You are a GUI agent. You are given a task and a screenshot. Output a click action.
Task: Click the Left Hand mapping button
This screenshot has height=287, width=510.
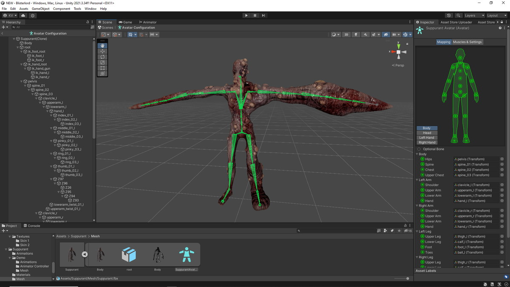[x=427, y=138]
